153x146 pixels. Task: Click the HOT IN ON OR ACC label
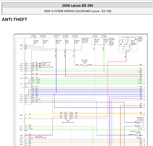[56, 36]
